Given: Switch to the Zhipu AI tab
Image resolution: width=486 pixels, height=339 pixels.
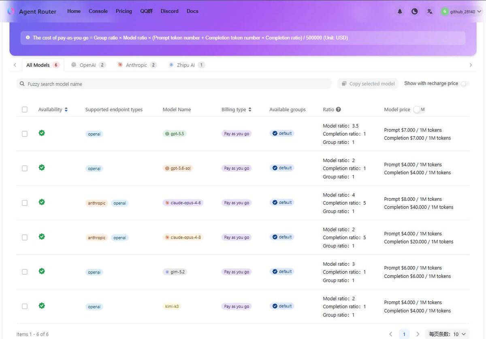Looking at the screenshot, I should click(187, 65).
